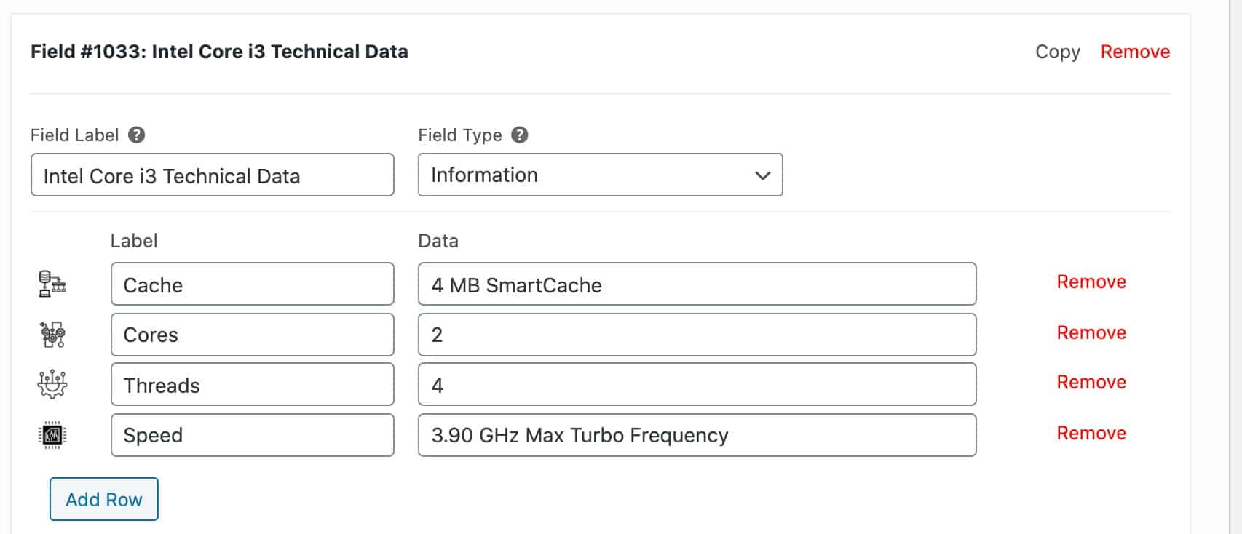Edit the Threads data field containing 4
This screenshot has width=1242, height=534.
697,384
